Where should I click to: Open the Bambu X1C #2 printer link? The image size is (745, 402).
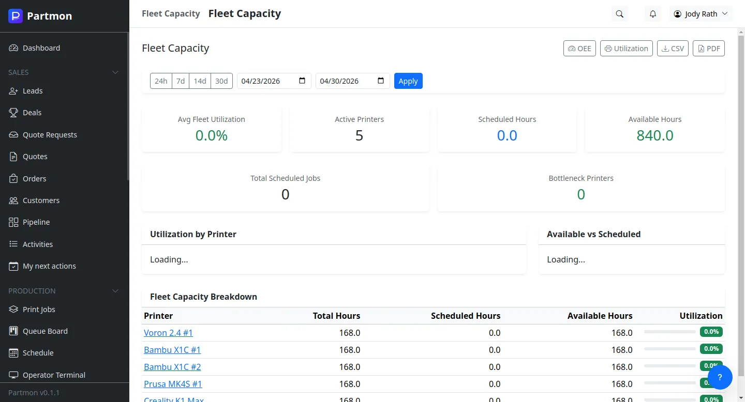coord(172,367)
